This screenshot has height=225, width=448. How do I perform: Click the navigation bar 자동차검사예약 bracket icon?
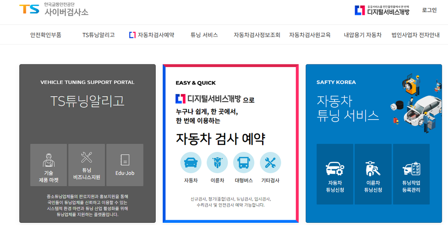click(132, 35)
